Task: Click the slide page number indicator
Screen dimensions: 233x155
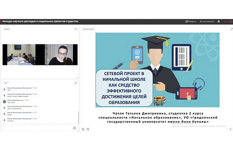Action: tap(230, 129)
